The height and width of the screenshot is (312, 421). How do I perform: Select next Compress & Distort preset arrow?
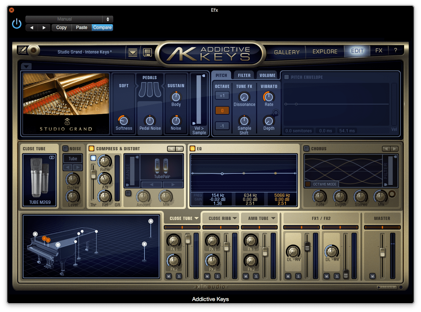click(x=180, y=149)
